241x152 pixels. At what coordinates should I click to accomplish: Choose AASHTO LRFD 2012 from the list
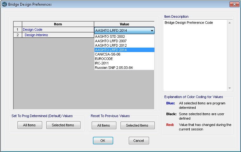pos(124,45)
